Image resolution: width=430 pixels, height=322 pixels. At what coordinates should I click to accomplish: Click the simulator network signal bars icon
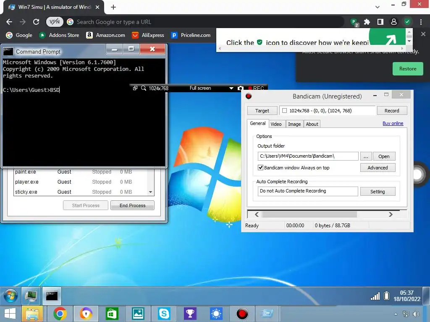click(375, 296)
